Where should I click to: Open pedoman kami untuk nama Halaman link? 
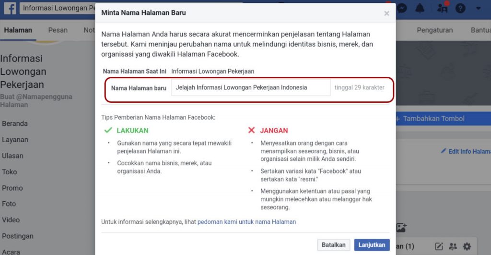click(246, 222)
